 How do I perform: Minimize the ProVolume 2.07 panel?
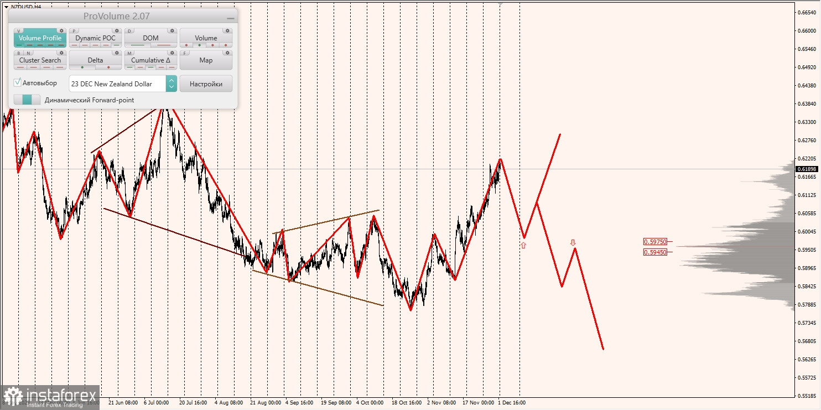(x=230, y=18)
